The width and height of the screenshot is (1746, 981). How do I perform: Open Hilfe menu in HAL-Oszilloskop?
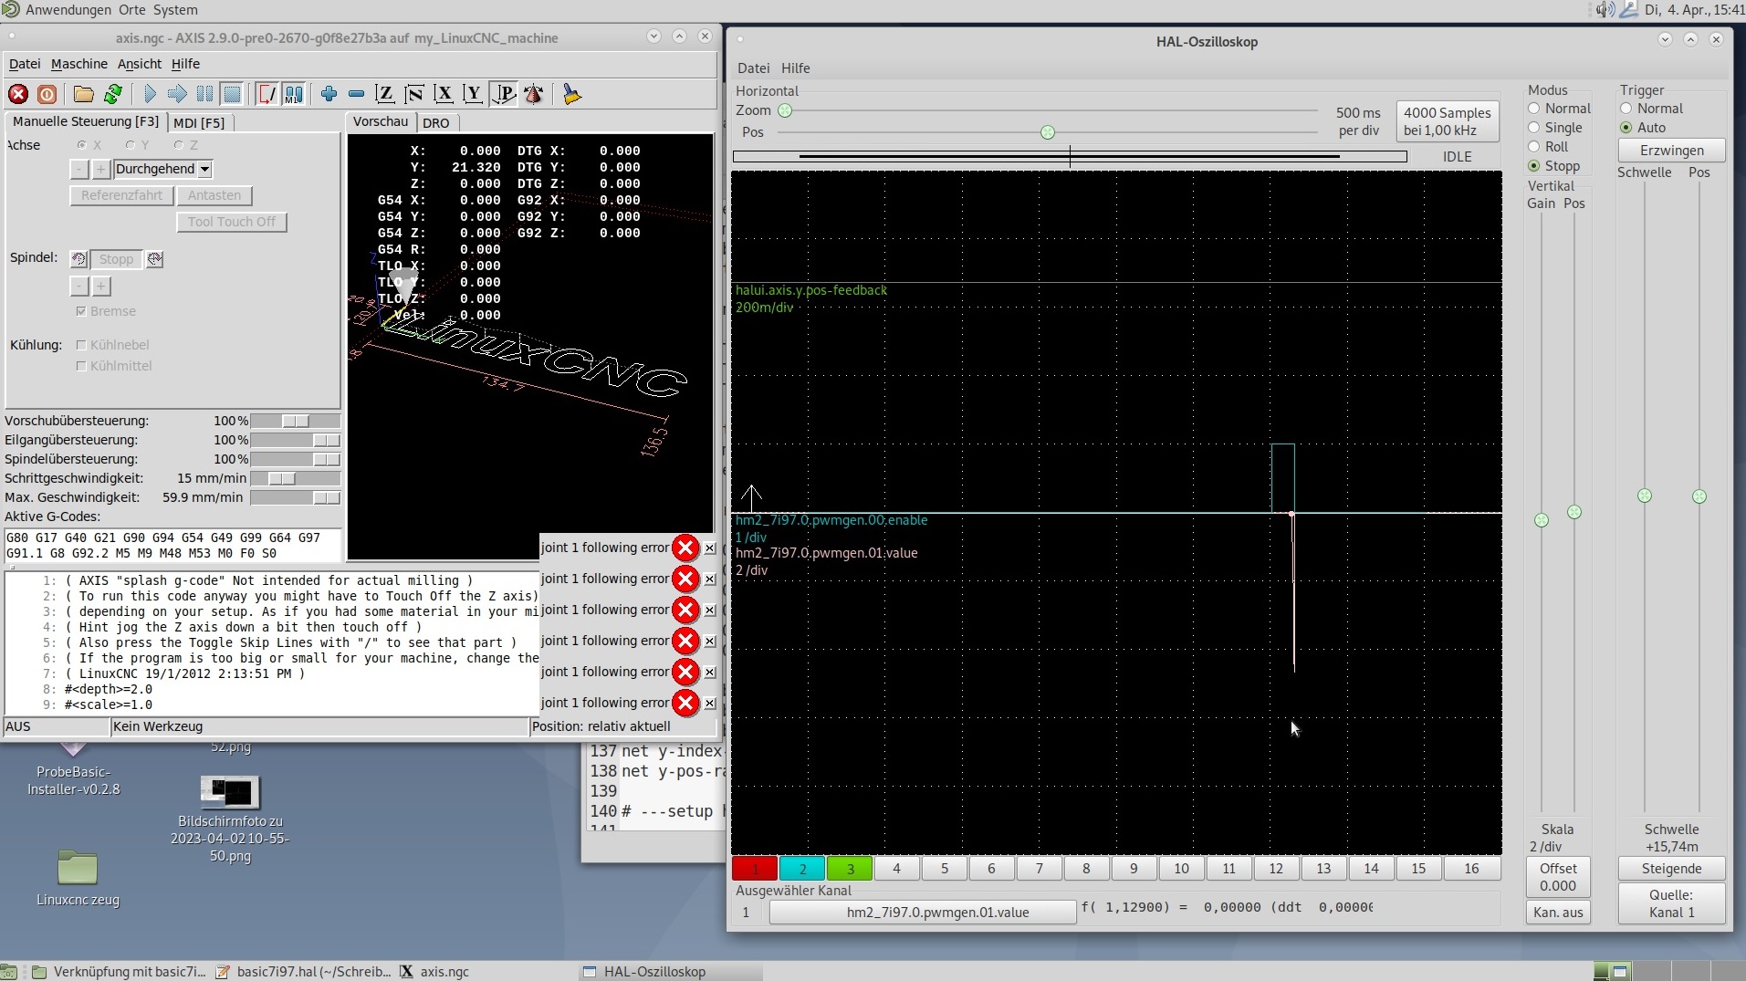(795, 68)
